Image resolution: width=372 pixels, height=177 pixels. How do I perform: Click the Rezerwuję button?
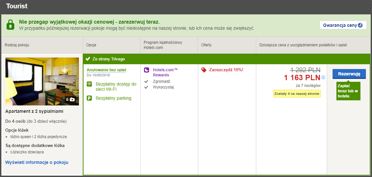(349, 74)
